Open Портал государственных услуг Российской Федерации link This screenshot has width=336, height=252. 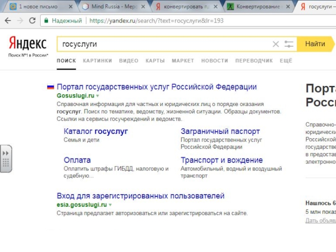pyautogui.click(x=157, y=87)
